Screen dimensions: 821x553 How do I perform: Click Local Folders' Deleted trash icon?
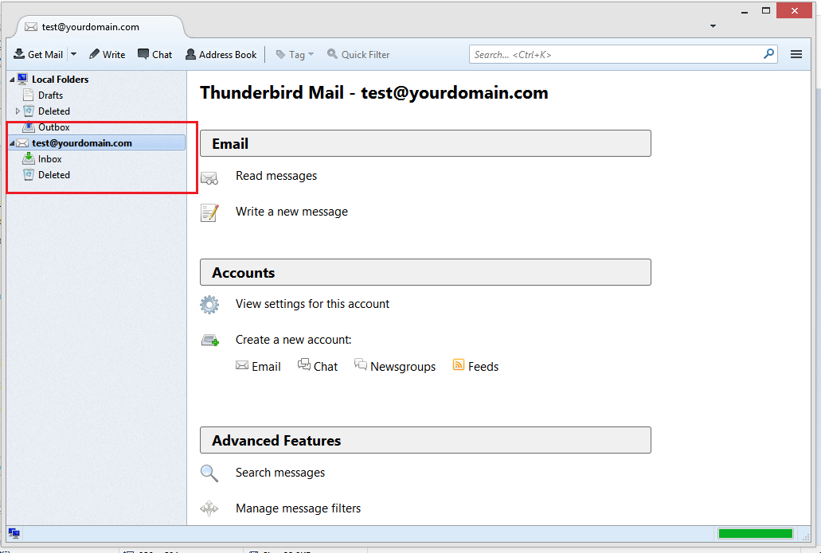pos(29,111)
